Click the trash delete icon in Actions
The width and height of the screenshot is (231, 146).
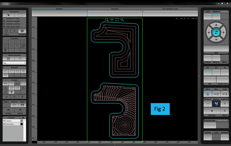(22, 97)
